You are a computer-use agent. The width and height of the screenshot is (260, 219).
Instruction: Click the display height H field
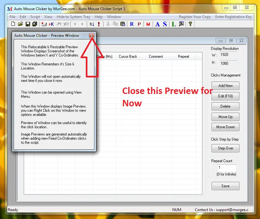click(x=228, y=63)
